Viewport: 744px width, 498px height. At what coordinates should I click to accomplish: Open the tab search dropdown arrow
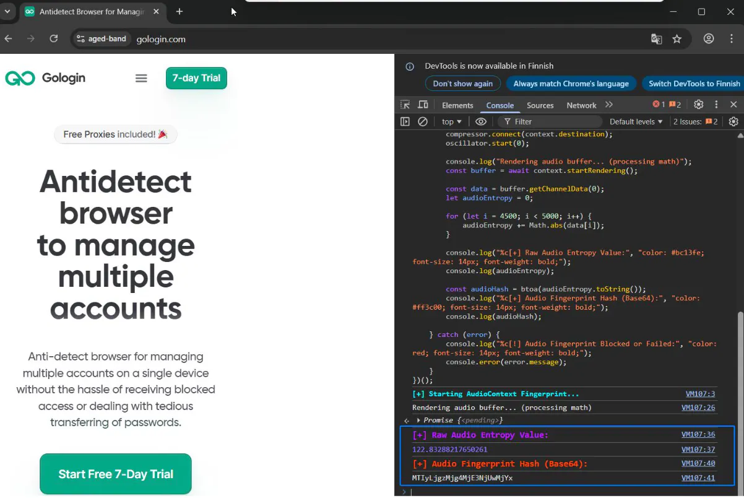(x=7, y=11)
